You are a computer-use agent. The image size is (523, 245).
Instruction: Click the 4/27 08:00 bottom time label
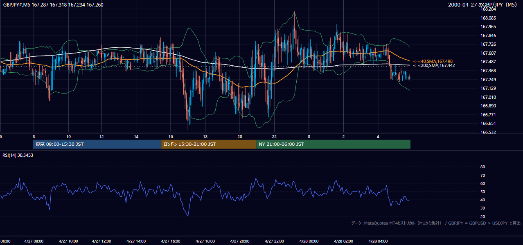click(34, 241)
